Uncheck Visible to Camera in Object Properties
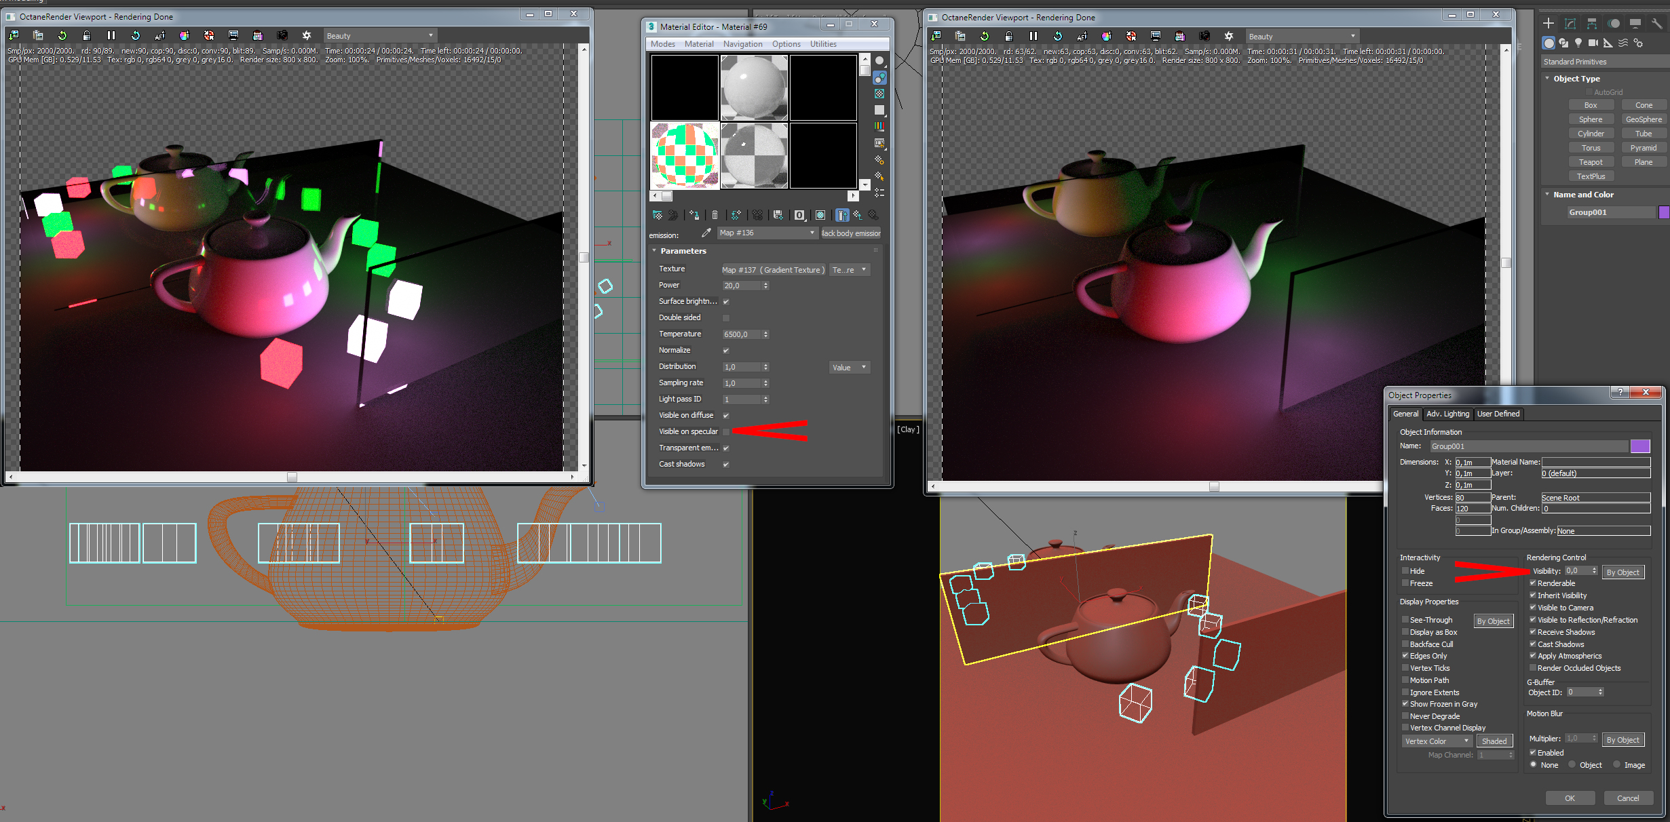This screenshot has width=1670, height=822. 1533,608
